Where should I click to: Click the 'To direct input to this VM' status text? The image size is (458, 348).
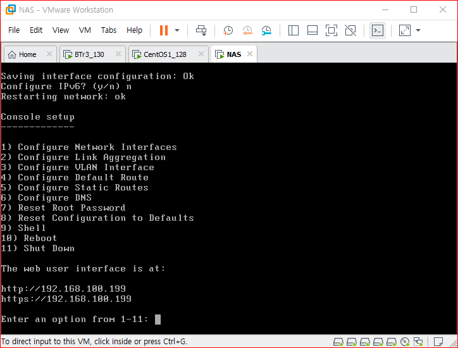(x=94, y=341)
